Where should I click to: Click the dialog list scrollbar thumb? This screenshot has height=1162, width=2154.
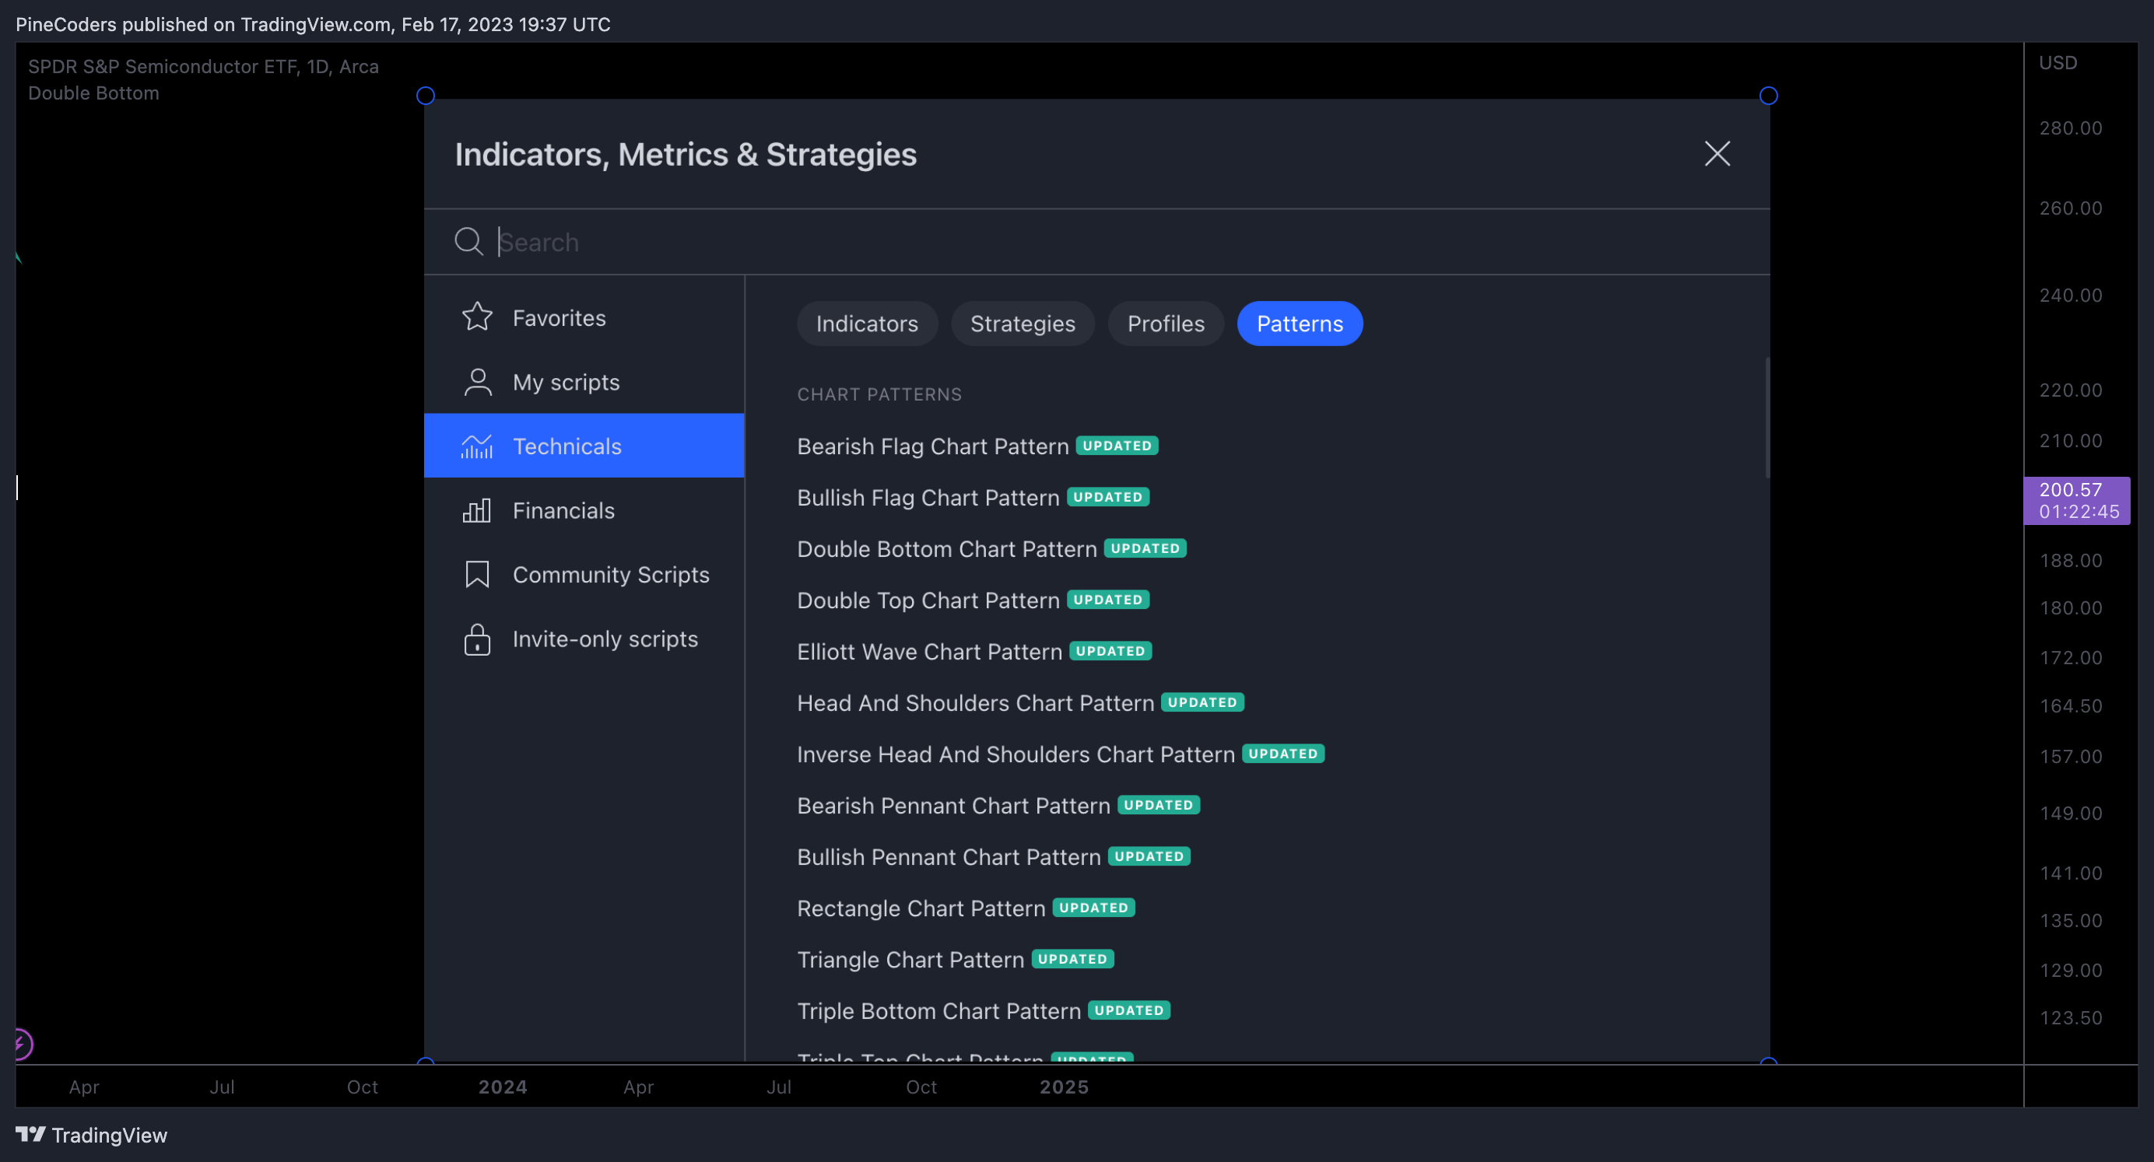pos(1766,417)
